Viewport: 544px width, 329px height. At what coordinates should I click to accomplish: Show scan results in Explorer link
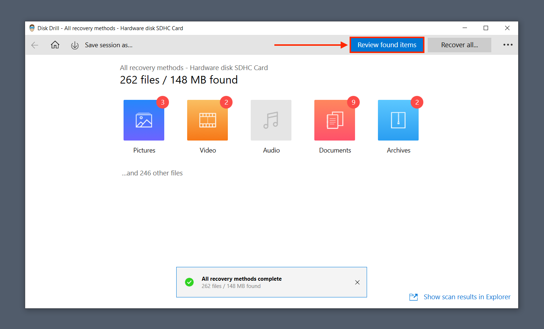coord(467,297)
